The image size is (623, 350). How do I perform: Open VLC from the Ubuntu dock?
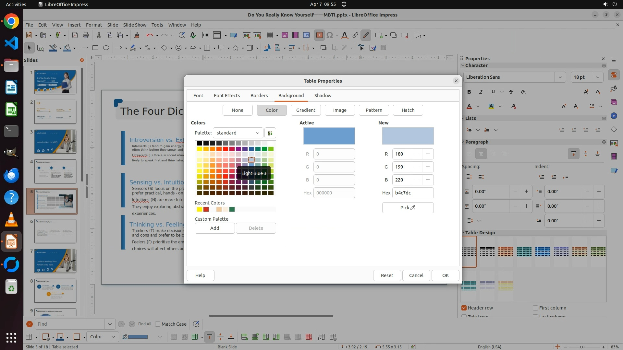(11, 220)
